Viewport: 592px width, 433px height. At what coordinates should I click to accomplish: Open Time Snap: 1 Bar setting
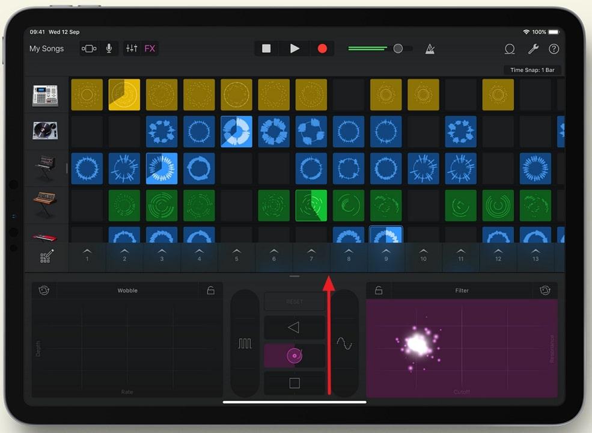(532, 70)
